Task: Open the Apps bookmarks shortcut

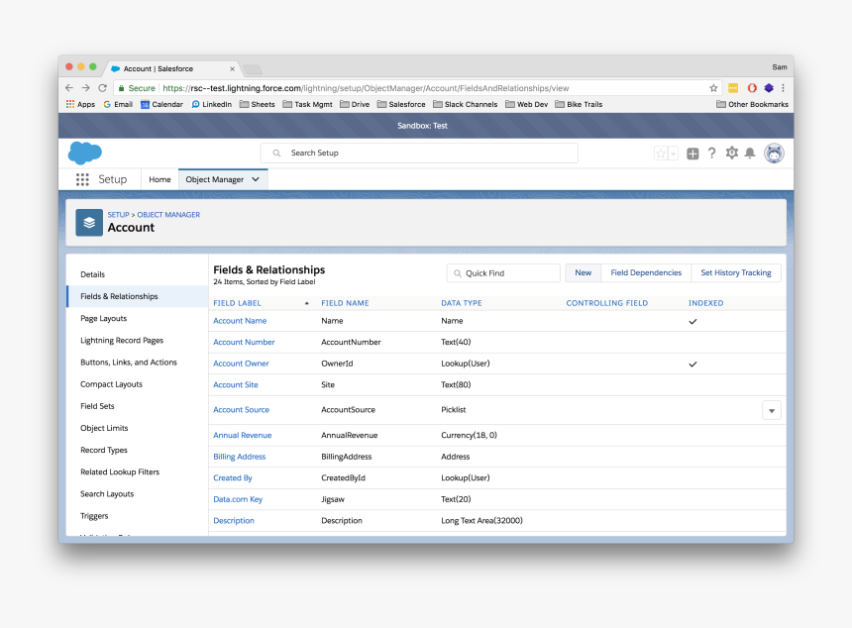Action: [x=80, y=104]
